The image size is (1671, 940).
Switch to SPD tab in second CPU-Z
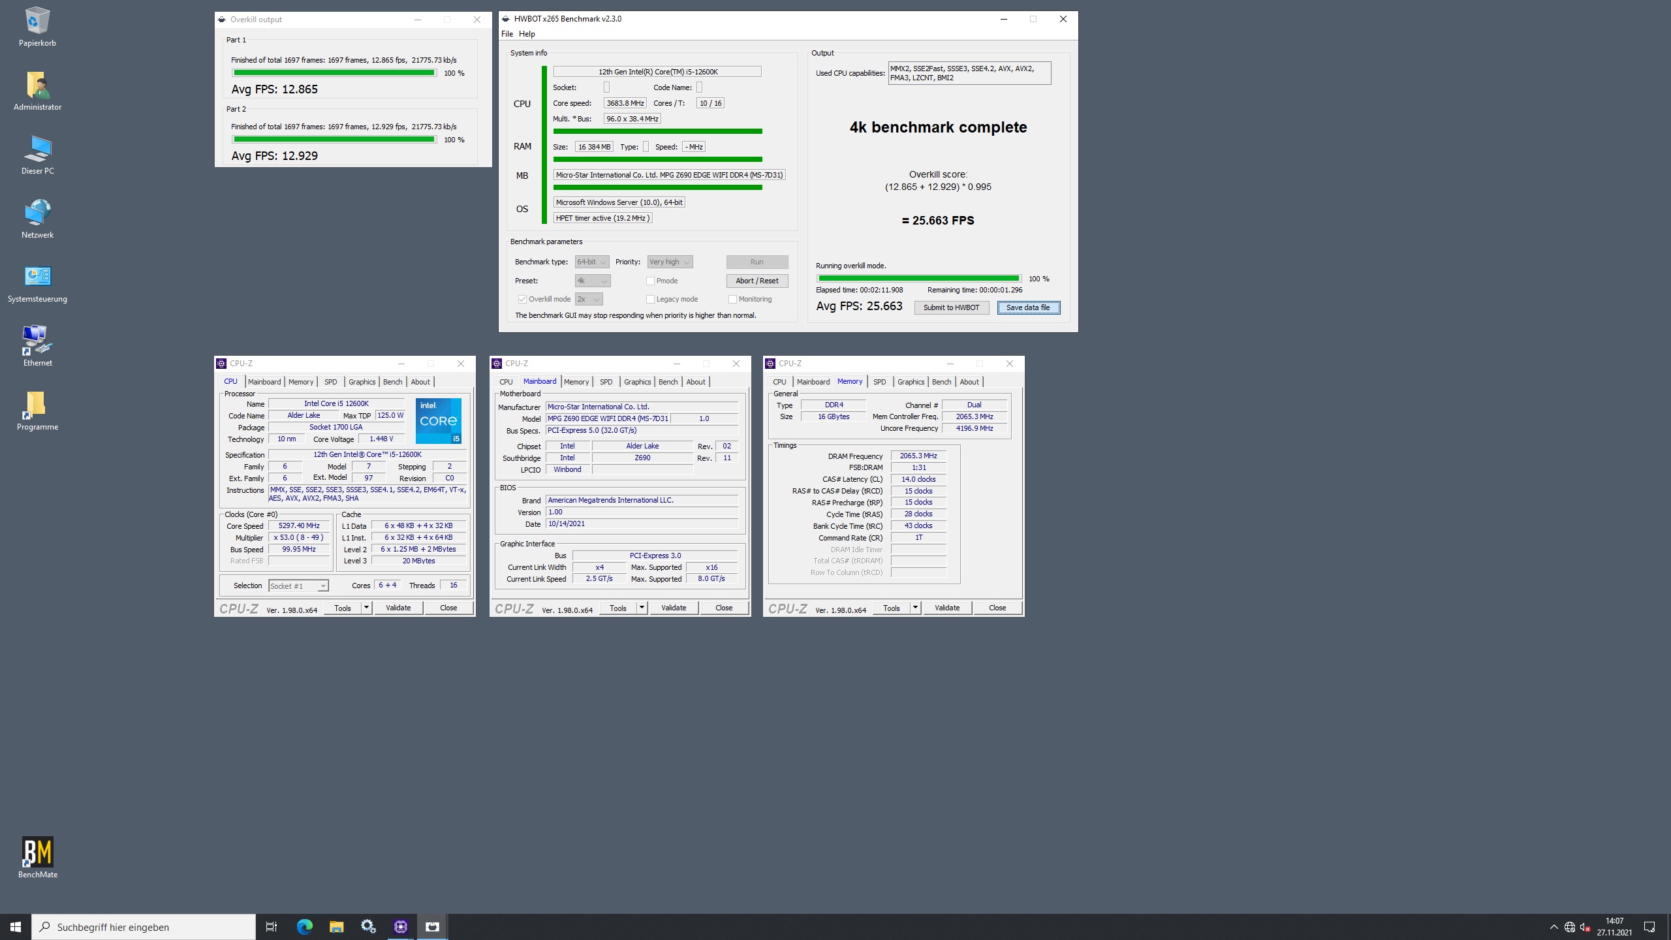tap(606, 382)
